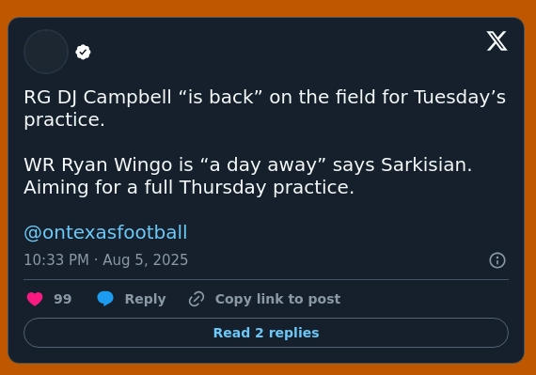Click the 10:33 PM timestamp
Screen dimensions: 536x375
[56, 260]
